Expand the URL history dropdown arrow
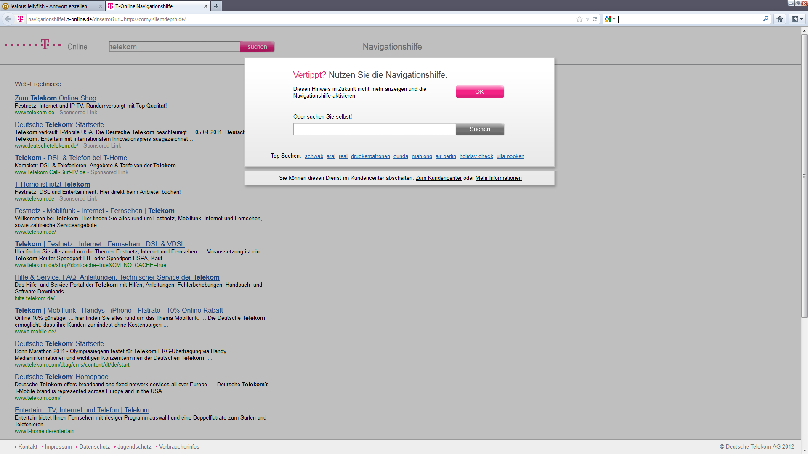 (x=587, y=19)
